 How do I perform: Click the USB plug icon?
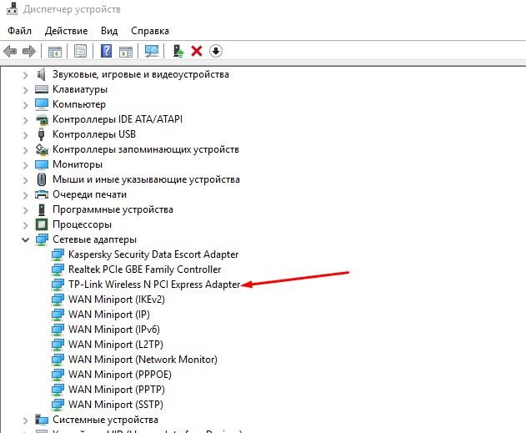point(41,134)
